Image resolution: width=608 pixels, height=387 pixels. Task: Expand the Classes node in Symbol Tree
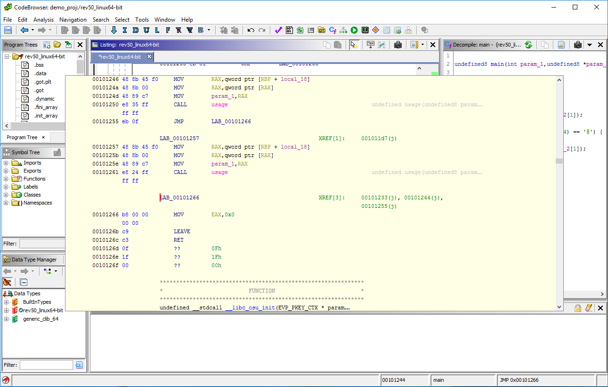tap(6, 195)
